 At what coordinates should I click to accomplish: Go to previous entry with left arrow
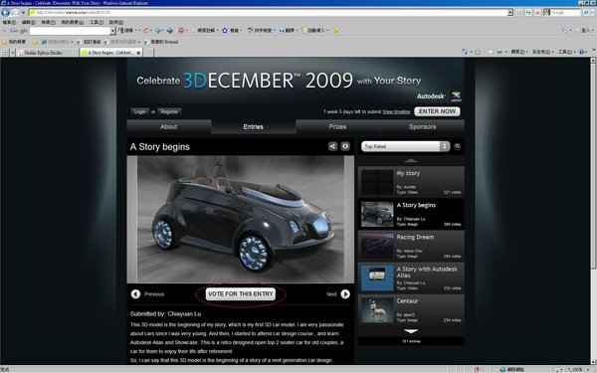[x=135, y=293]
